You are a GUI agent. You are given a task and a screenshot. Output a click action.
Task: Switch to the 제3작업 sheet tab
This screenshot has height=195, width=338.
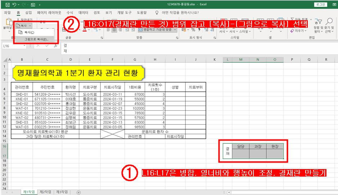tap(62, 192)
